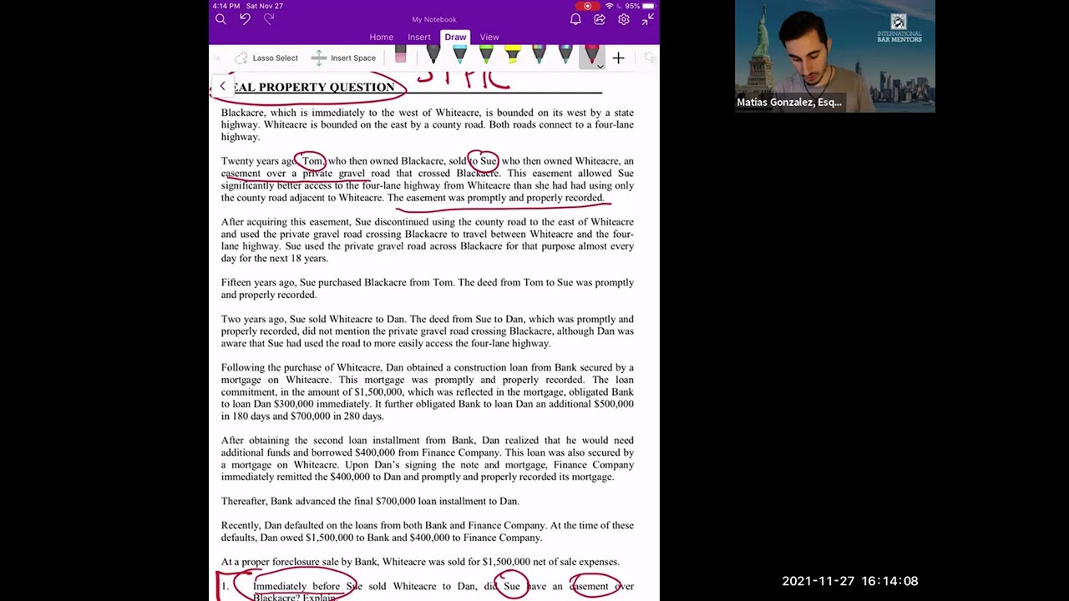Undo the last ink stroke
This screenshot has height=601, width=1069.
click(245, 19)
